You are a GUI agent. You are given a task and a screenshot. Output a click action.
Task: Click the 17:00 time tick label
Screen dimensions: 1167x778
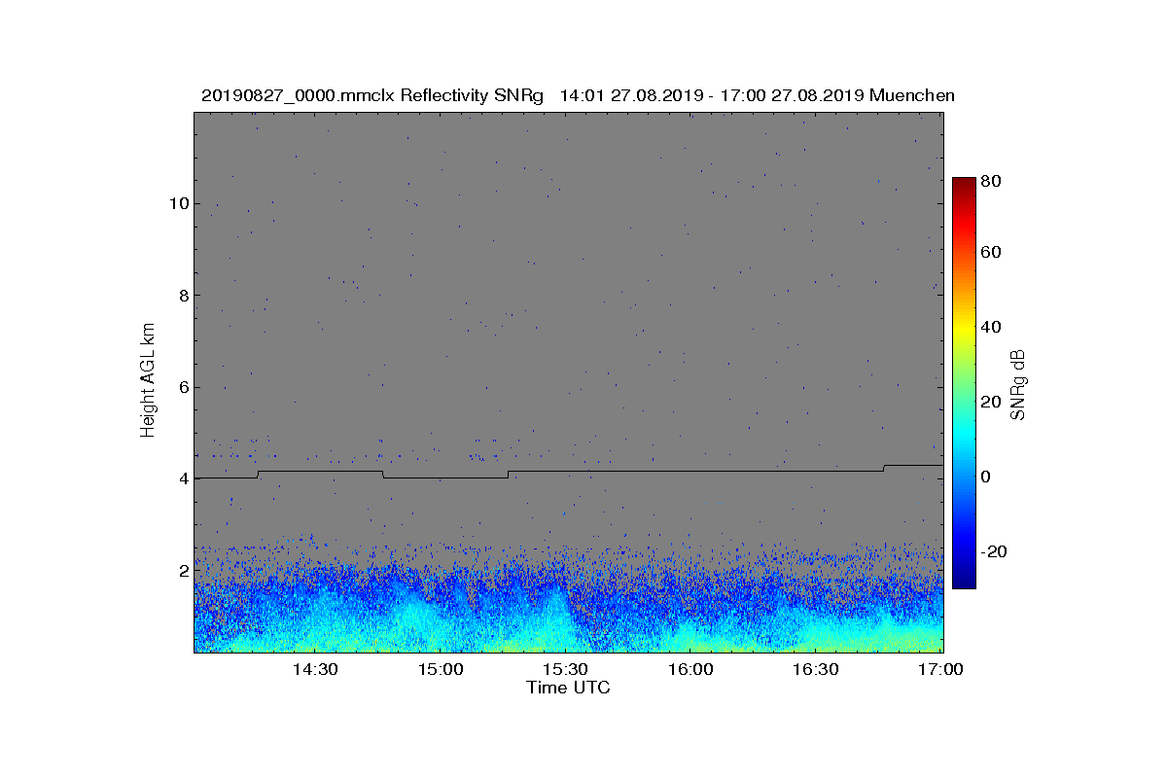click(940, 670)
